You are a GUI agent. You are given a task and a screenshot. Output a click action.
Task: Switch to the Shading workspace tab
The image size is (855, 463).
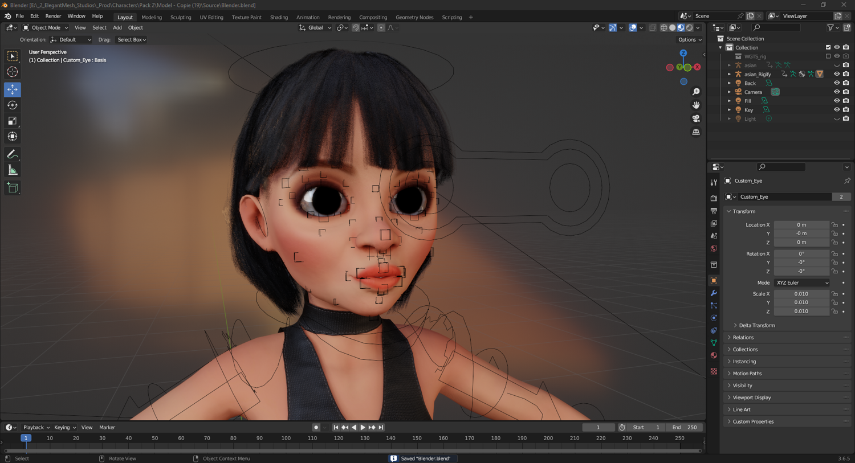pyautogui.click(x=279, y=17)
